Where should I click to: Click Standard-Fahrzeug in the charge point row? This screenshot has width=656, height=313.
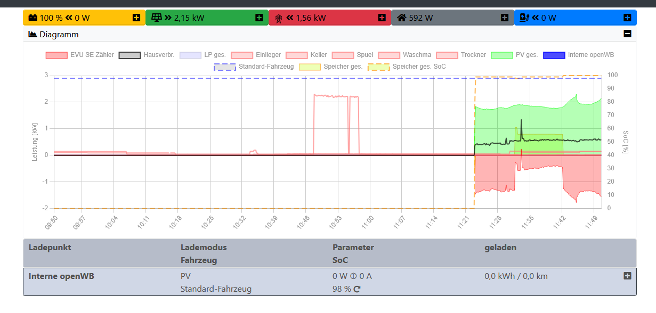216,289
